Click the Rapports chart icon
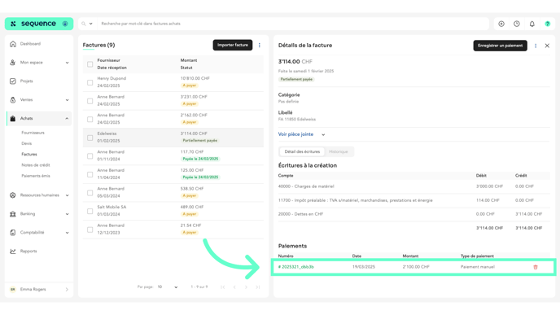 tap(13, 252)
